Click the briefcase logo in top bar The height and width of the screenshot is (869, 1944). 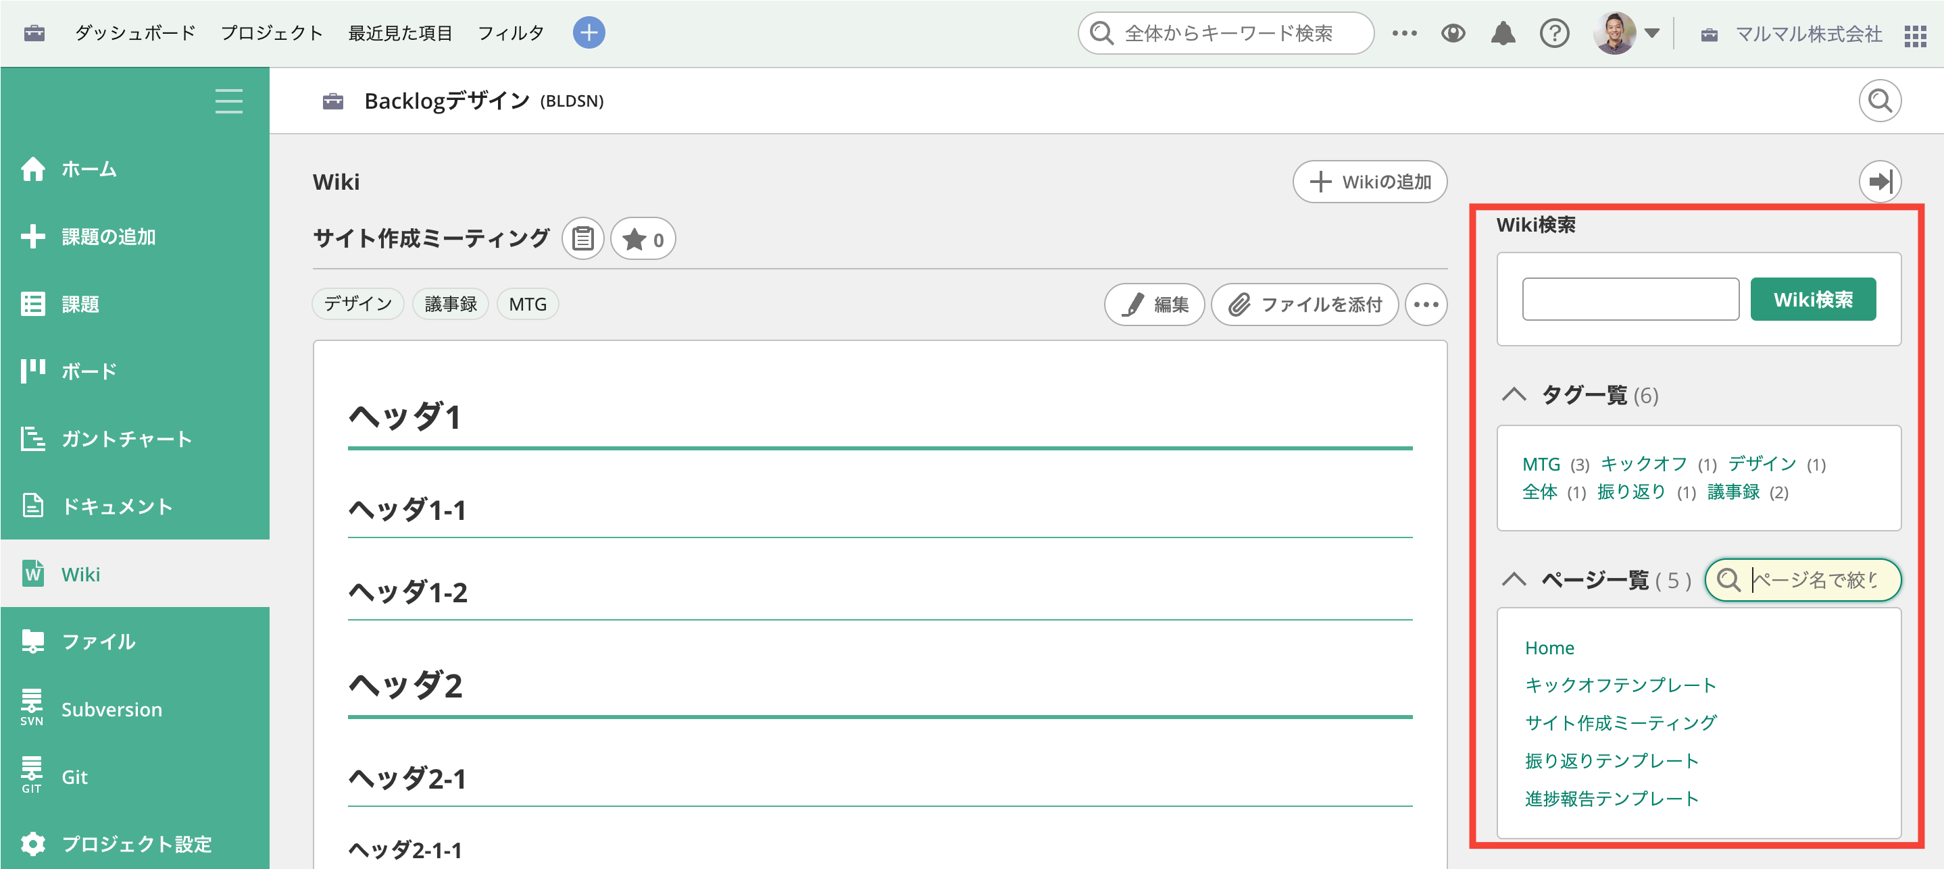tap(34, 33)
